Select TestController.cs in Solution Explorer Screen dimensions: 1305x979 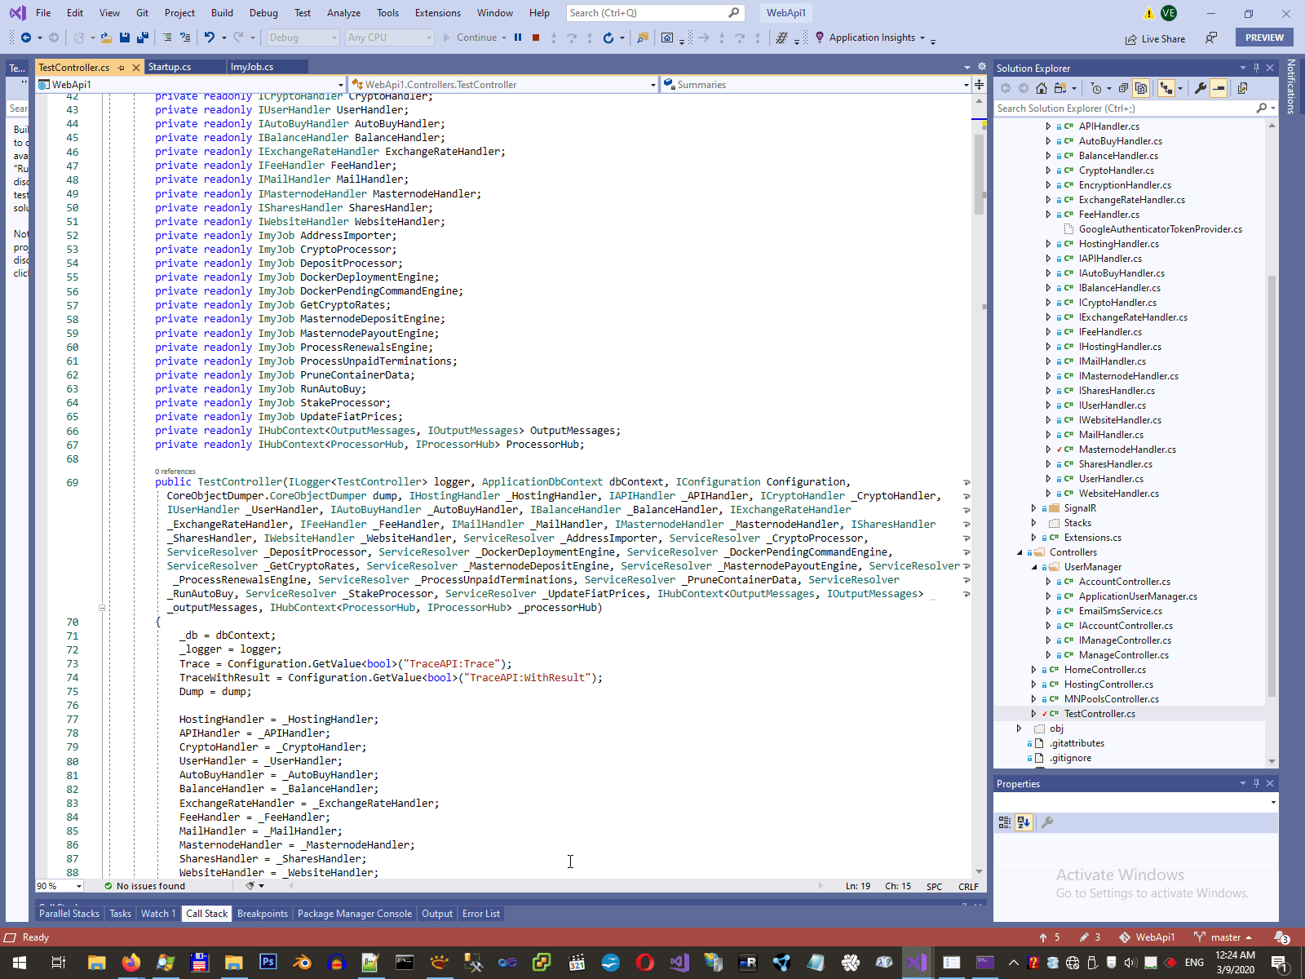point(1099,714)
